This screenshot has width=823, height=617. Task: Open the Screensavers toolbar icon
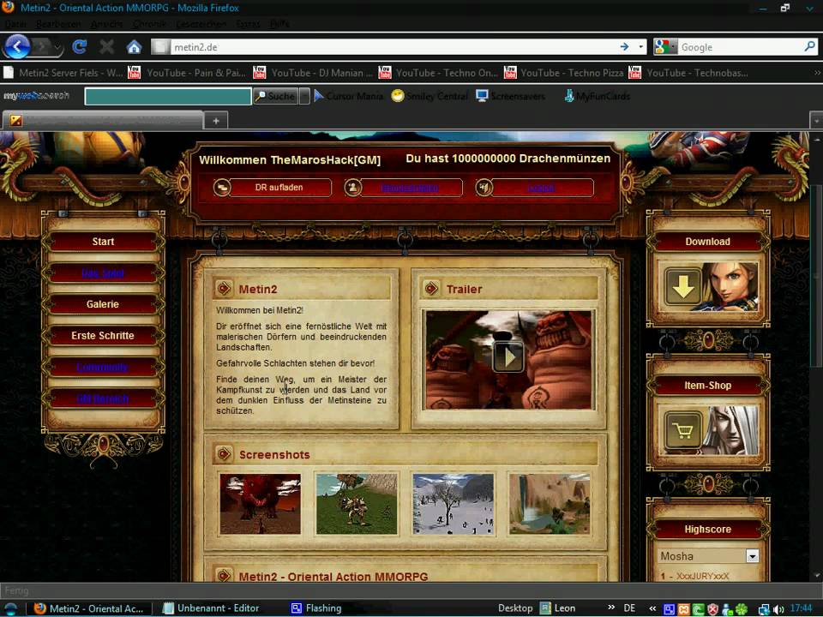(482, 95)
